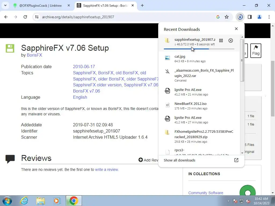Click the sapphirefxsetup zip folder icon
The width and height of the screenshot is (275, 206).
[x=167, y=40]
